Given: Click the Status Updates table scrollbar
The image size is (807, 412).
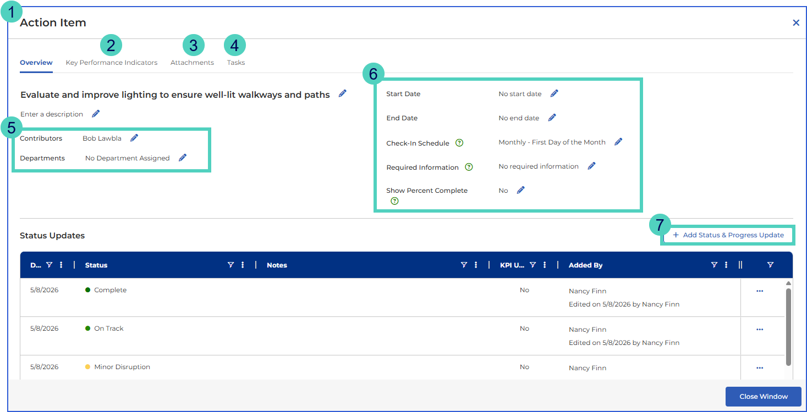Looking at the screenshot, I should pyautogui.click(x=788, y=327).
